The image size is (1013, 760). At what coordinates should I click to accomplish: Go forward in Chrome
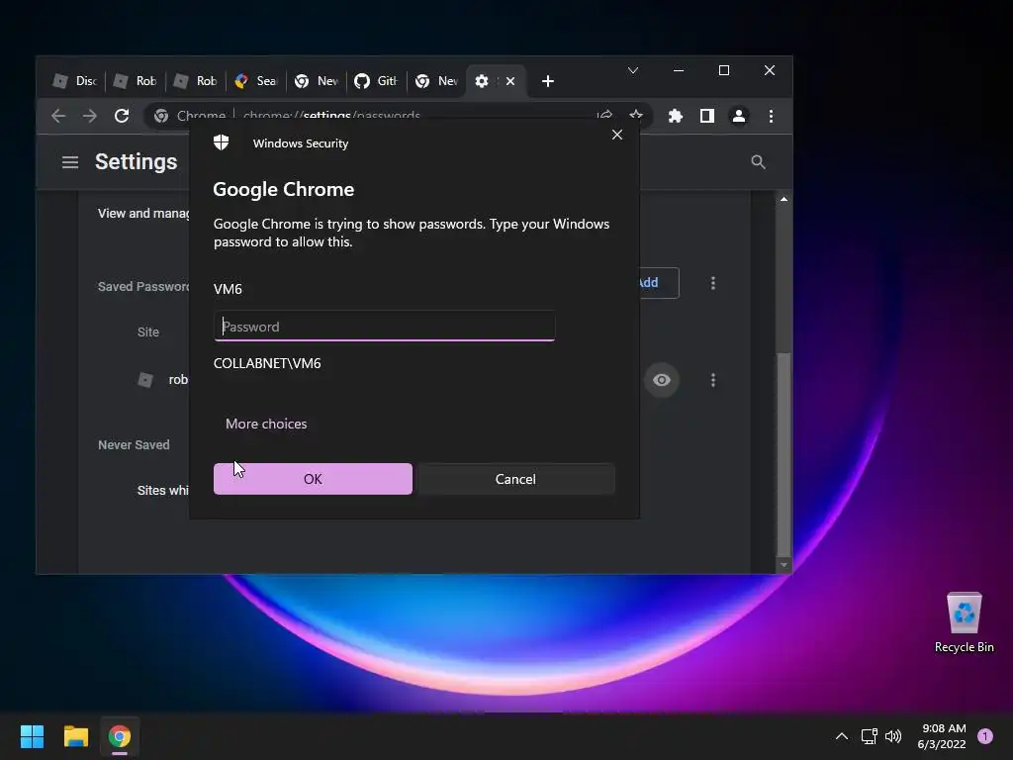pos(90,116)
